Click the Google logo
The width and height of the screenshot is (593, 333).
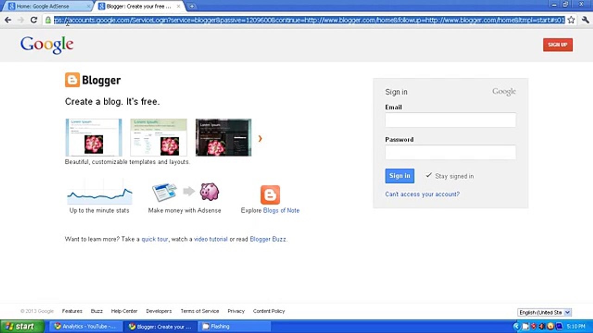47,45
